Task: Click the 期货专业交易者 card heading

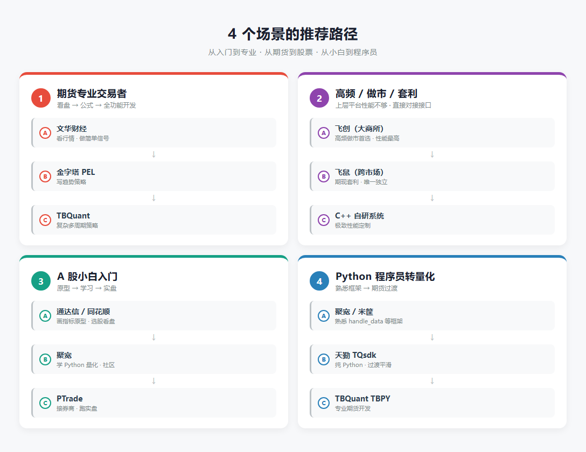Action: click(92, 93)
